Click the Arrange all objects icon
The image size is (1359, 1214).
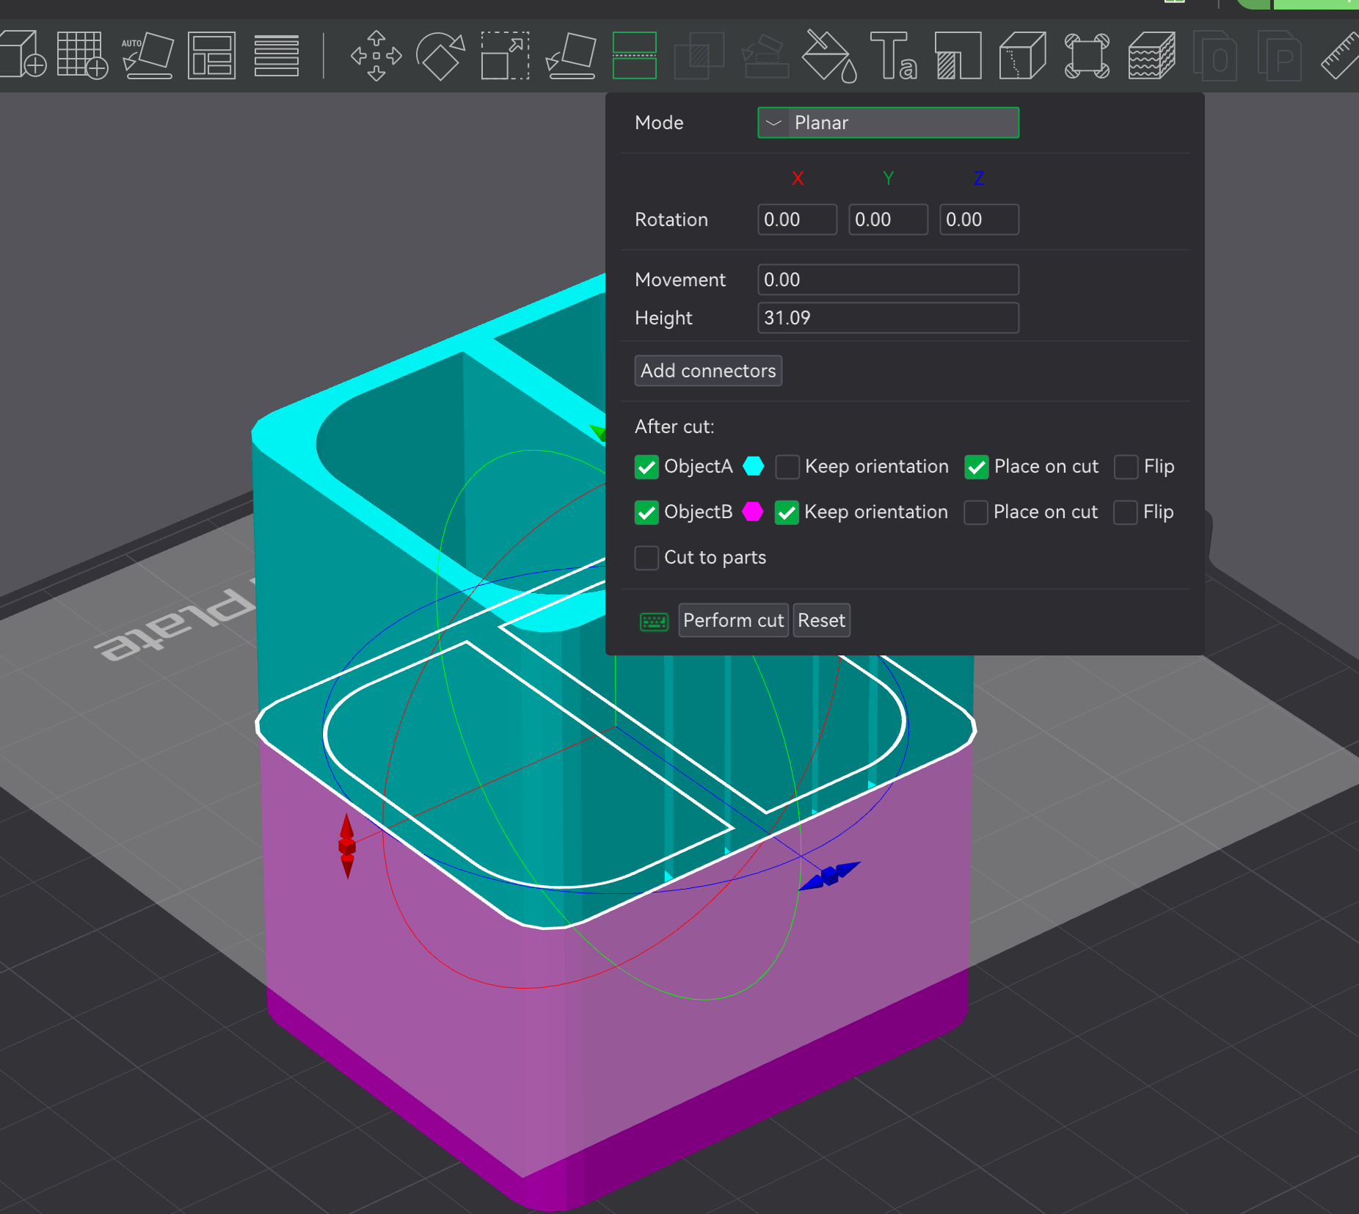211,56
